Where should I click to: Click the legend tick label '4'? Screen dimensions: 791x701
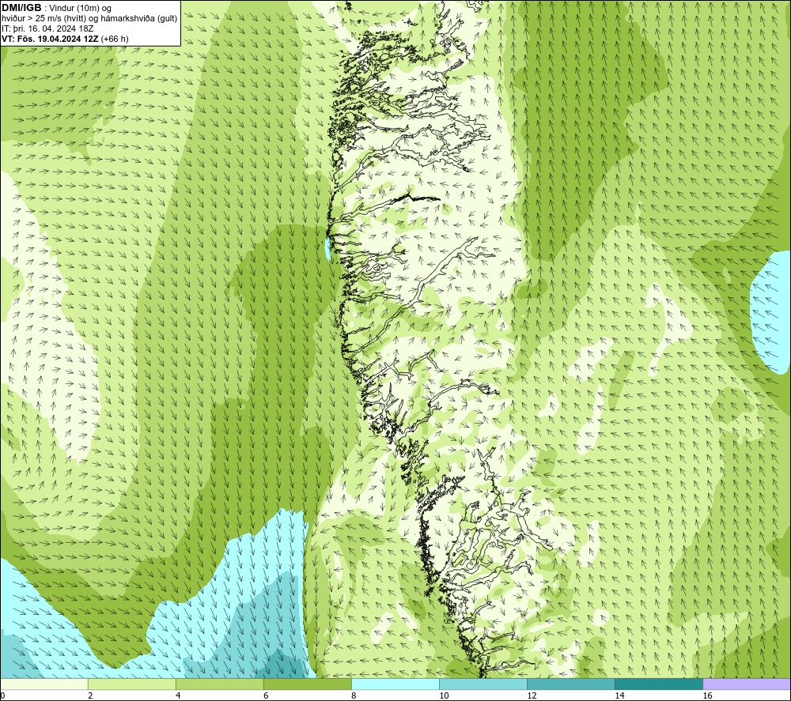[178, 695]
